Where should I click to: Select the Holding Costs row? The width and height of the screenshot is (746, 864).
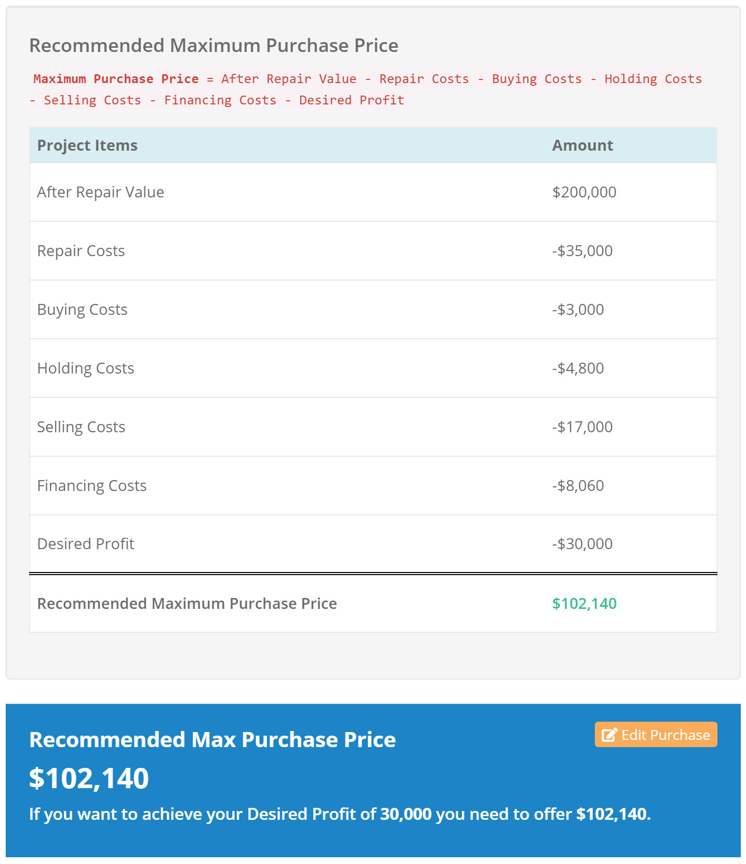(373, 368)
